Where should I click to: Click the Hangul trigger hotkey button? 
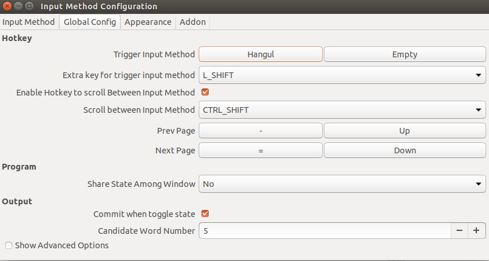pos(261,54)
